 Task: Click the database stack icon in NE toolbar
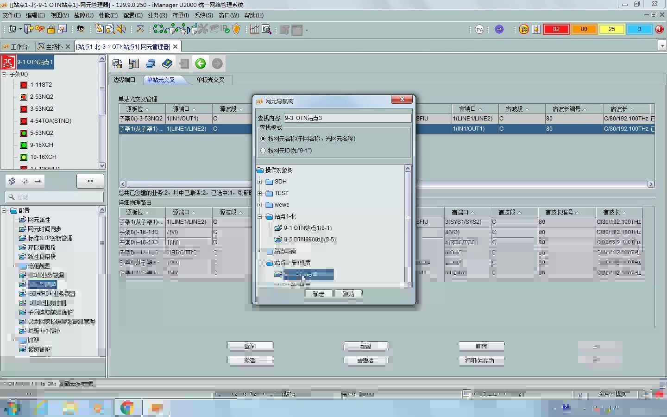[151, 63]
